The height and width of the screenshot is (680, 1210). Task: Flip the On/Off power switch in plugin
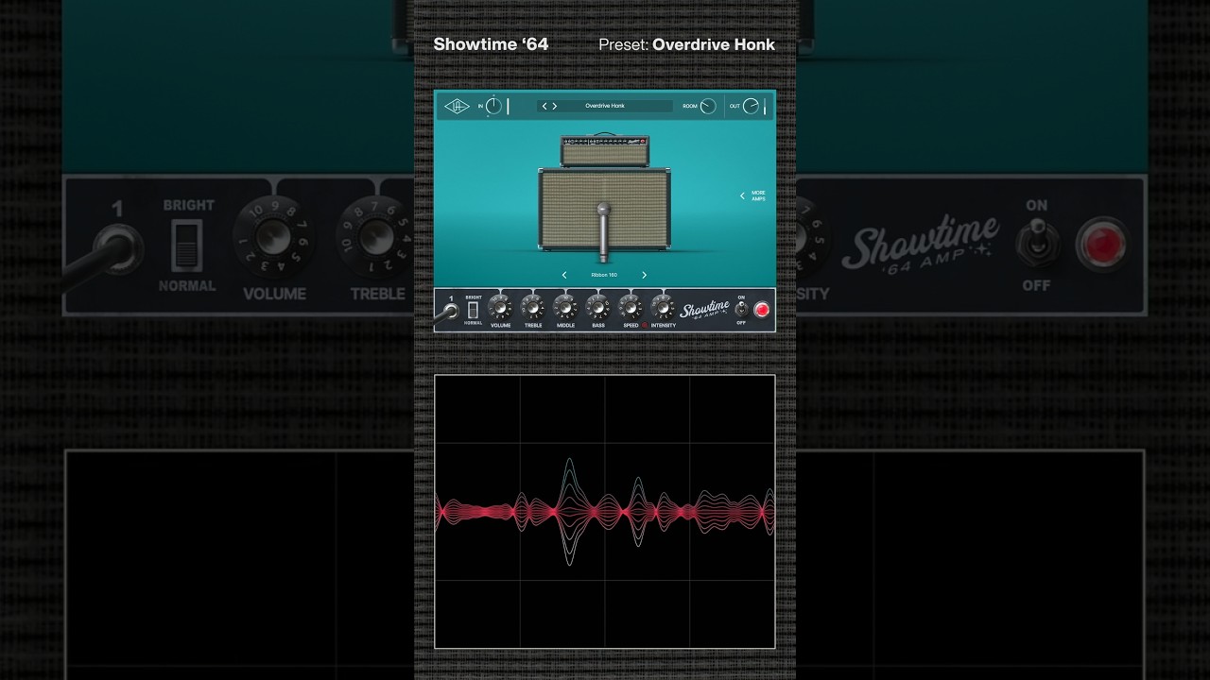741,309
